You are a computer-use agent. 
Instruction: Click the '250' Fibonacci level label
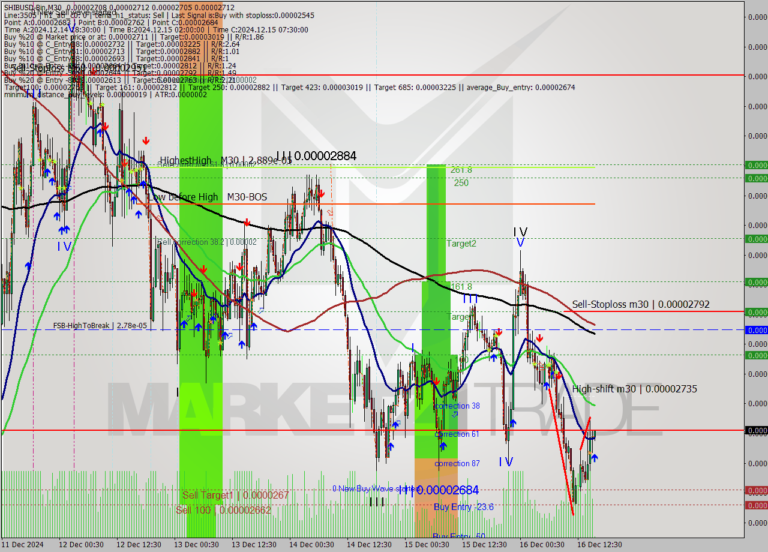point(461,182)
